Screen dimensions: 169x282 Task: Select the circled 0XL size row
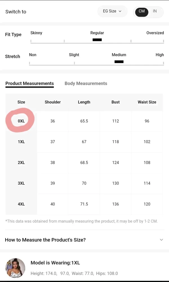[21, 121]
